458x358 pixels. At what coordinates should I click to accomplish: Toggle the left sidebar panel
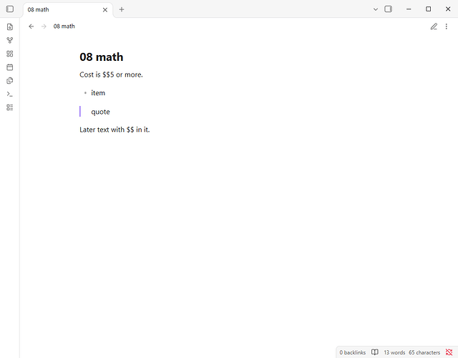pos(10,9)
